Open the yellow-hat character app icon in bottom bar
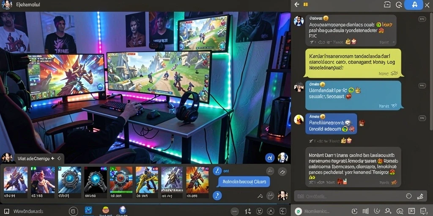Image resolution: width=433 pixels, height=216 pixels. click(106, 210)
